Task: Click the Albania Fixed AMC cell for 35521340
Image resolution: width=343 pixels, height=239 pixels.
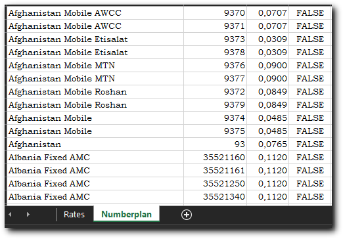Action: [x=95, y=197]
